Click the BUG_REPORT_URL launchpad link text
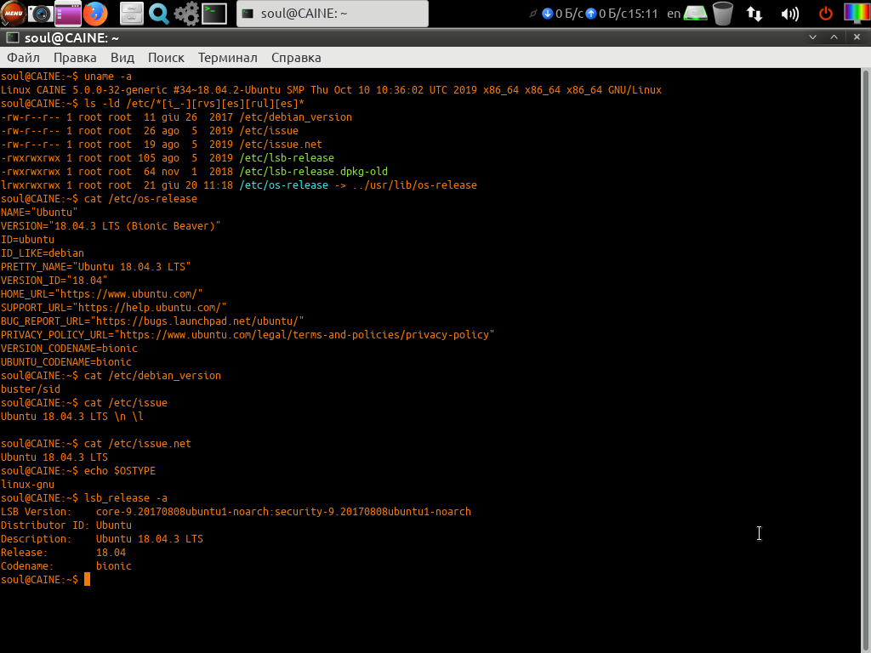This screenshot has width=871, height=653. [199, 321]
